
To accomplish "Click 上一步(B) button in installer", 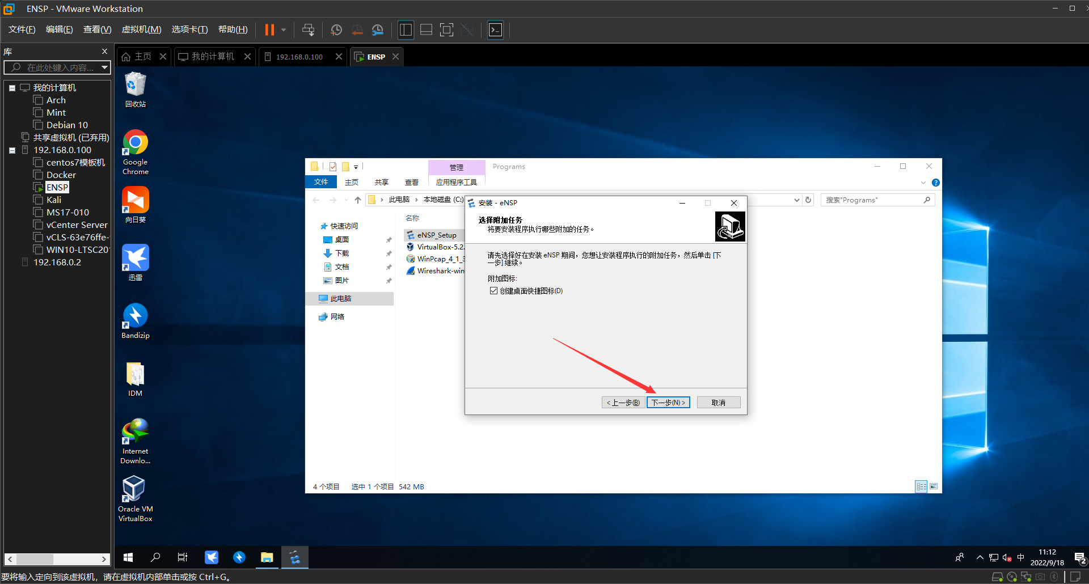I will (x=623, y=403).
